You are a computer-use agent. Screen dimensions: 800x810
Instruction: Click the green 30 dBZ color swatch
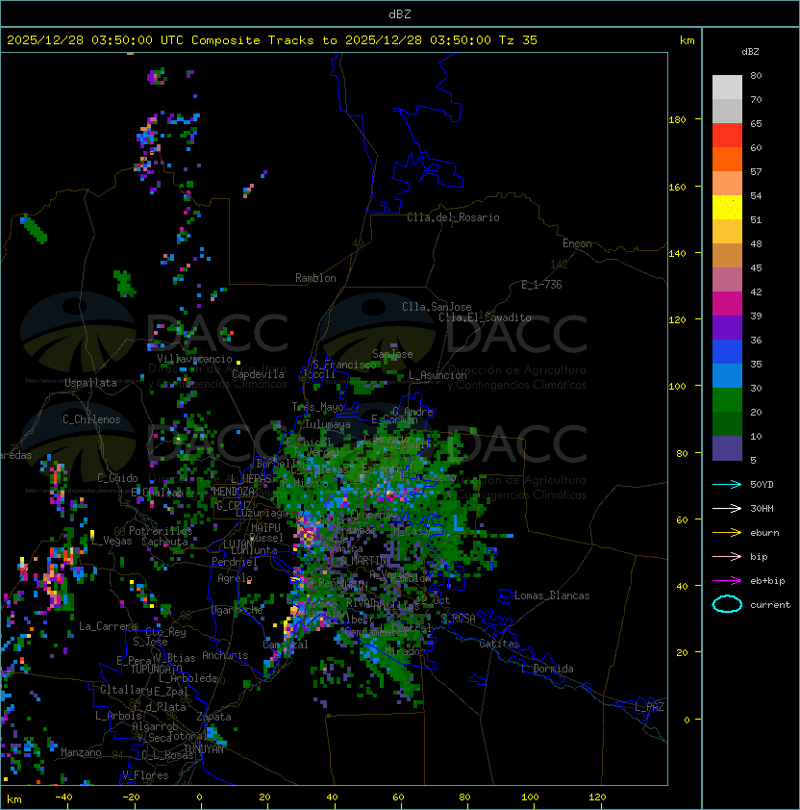coord(727,400)
